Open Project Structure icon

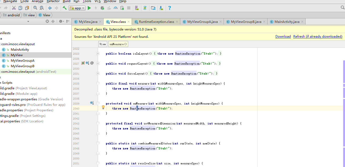tap(153, 8)
